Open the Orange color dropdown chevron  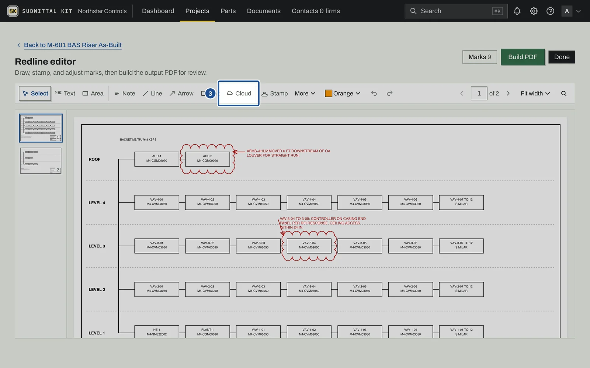tap(358, 93)
